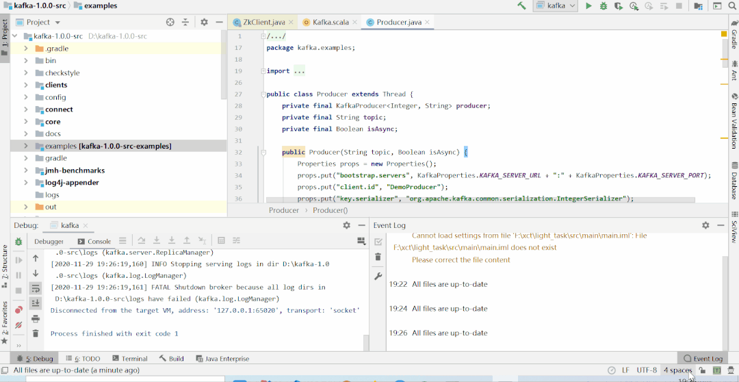The image size is (739, 382).
Task: Click the Evaluate Expression calculator icon
Action: pyautogui.click(x=221, y=240)
